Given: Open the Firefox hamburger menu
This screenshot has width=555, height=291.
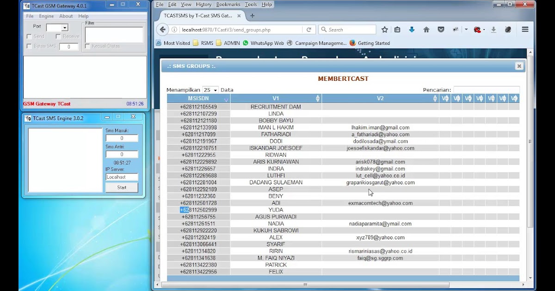Looking at the screenshot, I should coord(525,30).
